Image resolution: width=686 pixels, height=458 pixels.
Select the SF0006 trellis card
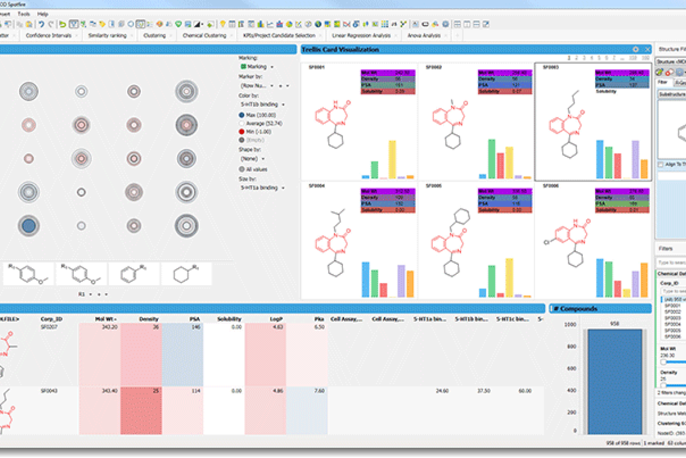point(593,240)
